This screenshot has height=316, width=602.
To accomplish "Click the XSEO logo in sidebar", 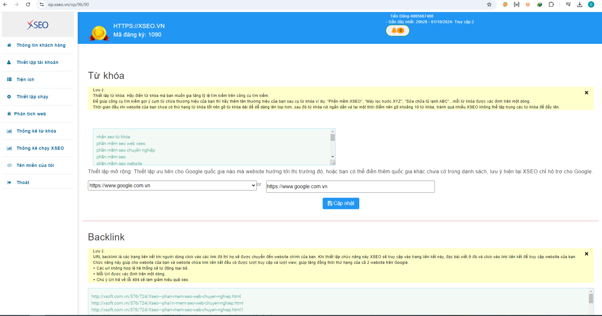I will tap(38, 25).
